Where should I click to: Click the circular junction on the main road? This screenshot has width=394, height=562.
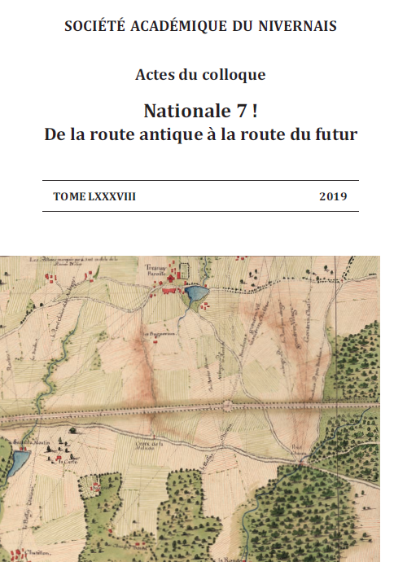point(227,406)
